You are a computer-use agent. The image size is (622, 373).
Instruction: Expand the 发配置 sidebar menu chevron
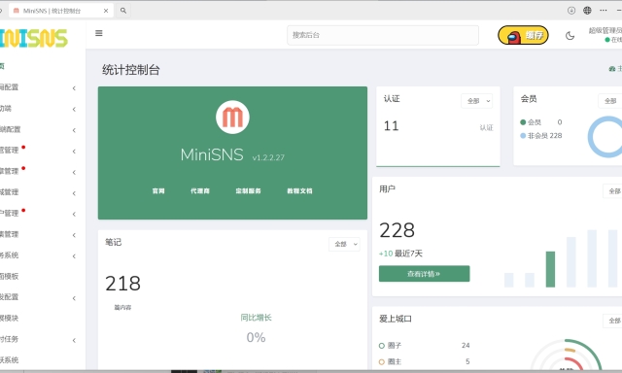point(74,298)
